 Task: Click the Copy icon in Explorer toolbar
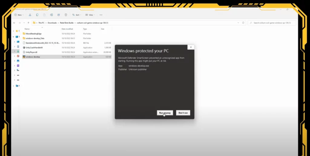click(37, 15)
